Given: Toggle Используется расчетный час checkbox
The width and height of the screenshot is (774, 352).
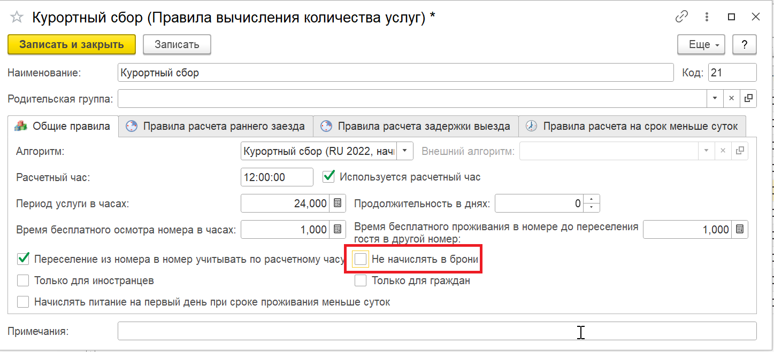Looking at the screenshot, I should point(329,177).
